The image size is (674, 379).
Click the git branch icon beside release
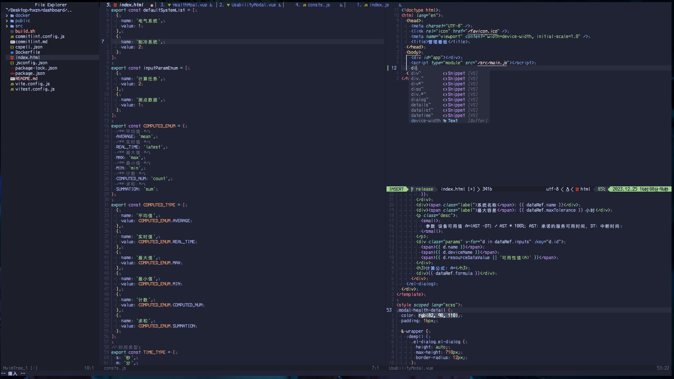pos(412,189)
